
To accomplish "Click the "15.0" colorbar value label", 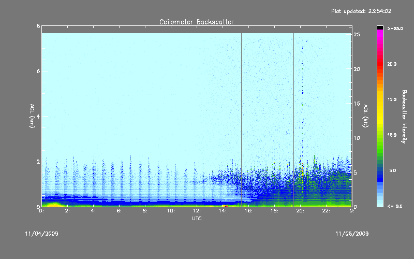I will coord(392,99).
